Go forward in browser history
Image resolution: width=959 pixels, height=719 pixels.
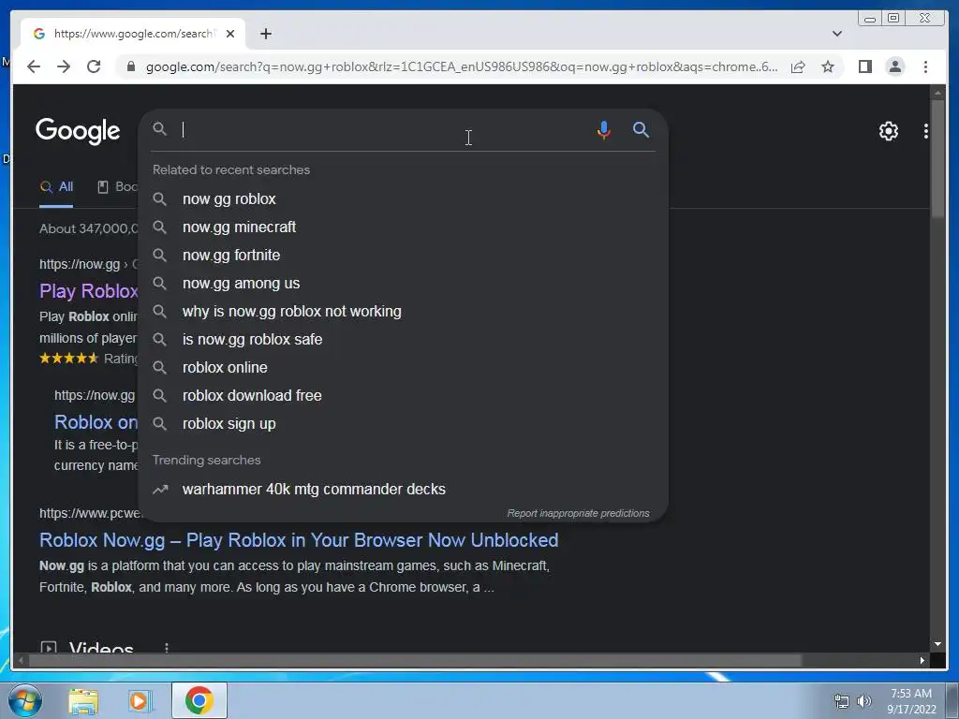(x=64, y=66)
